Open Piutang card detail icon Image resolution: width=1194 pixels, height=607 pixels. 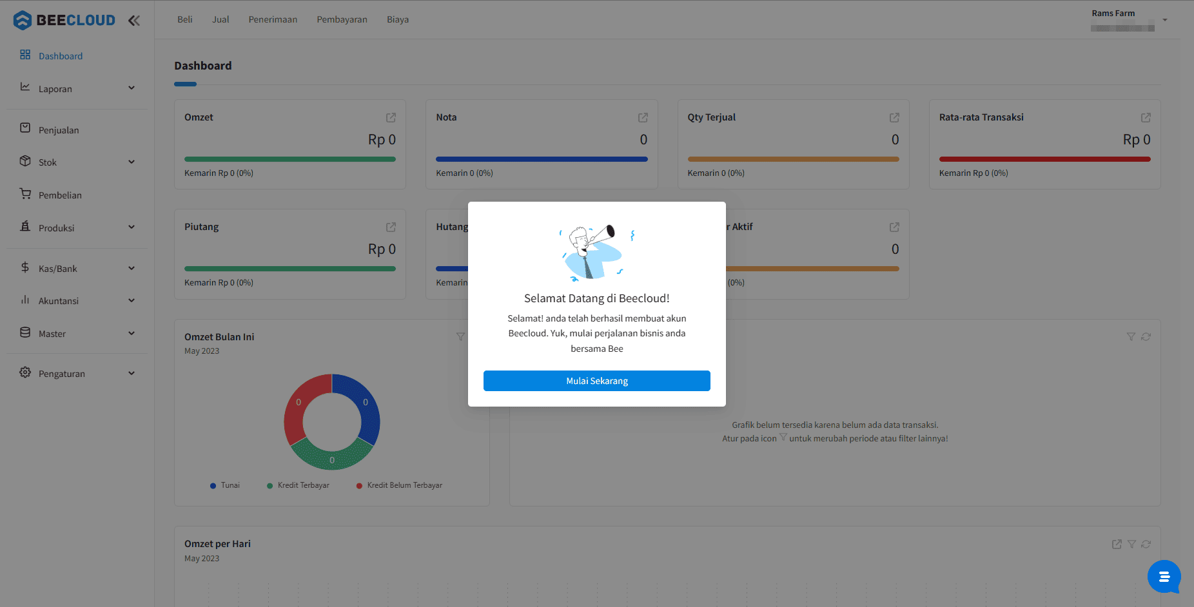(x=391, y=227)
